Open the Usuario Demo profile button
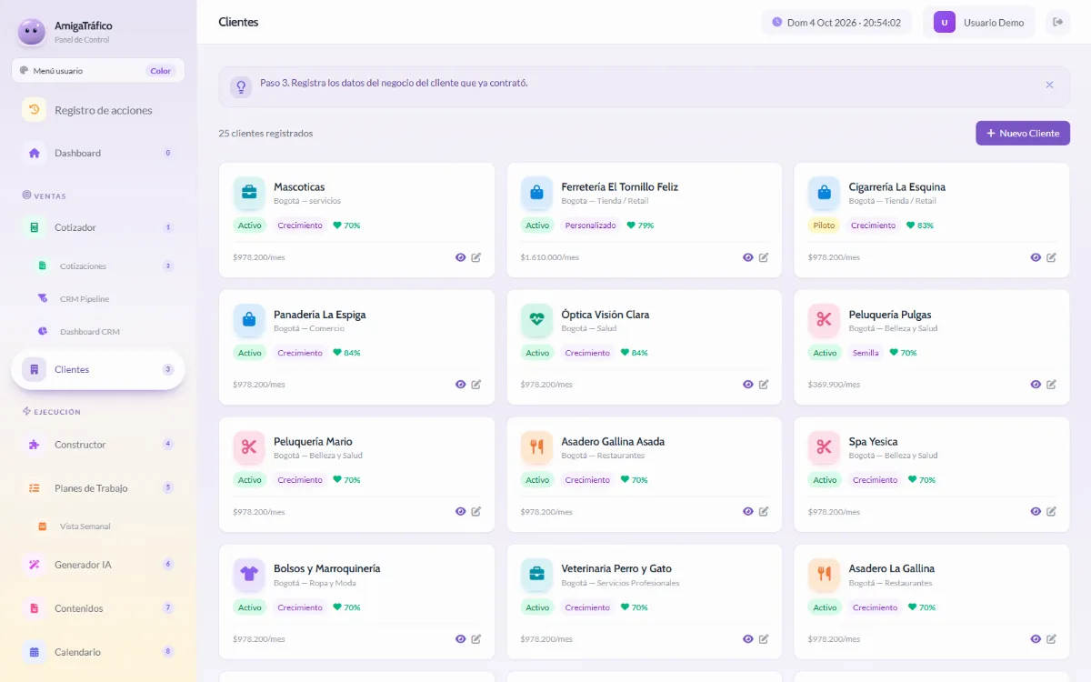 pyautogui.click(x=979, y=23)
